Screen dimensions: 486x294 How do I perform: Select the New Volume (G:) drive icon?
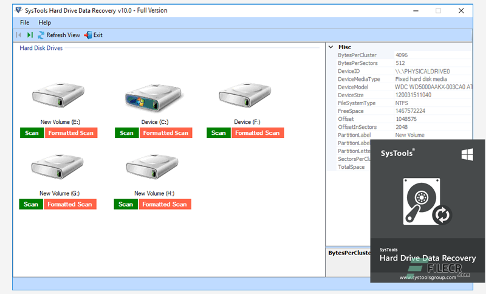[58, 166]
